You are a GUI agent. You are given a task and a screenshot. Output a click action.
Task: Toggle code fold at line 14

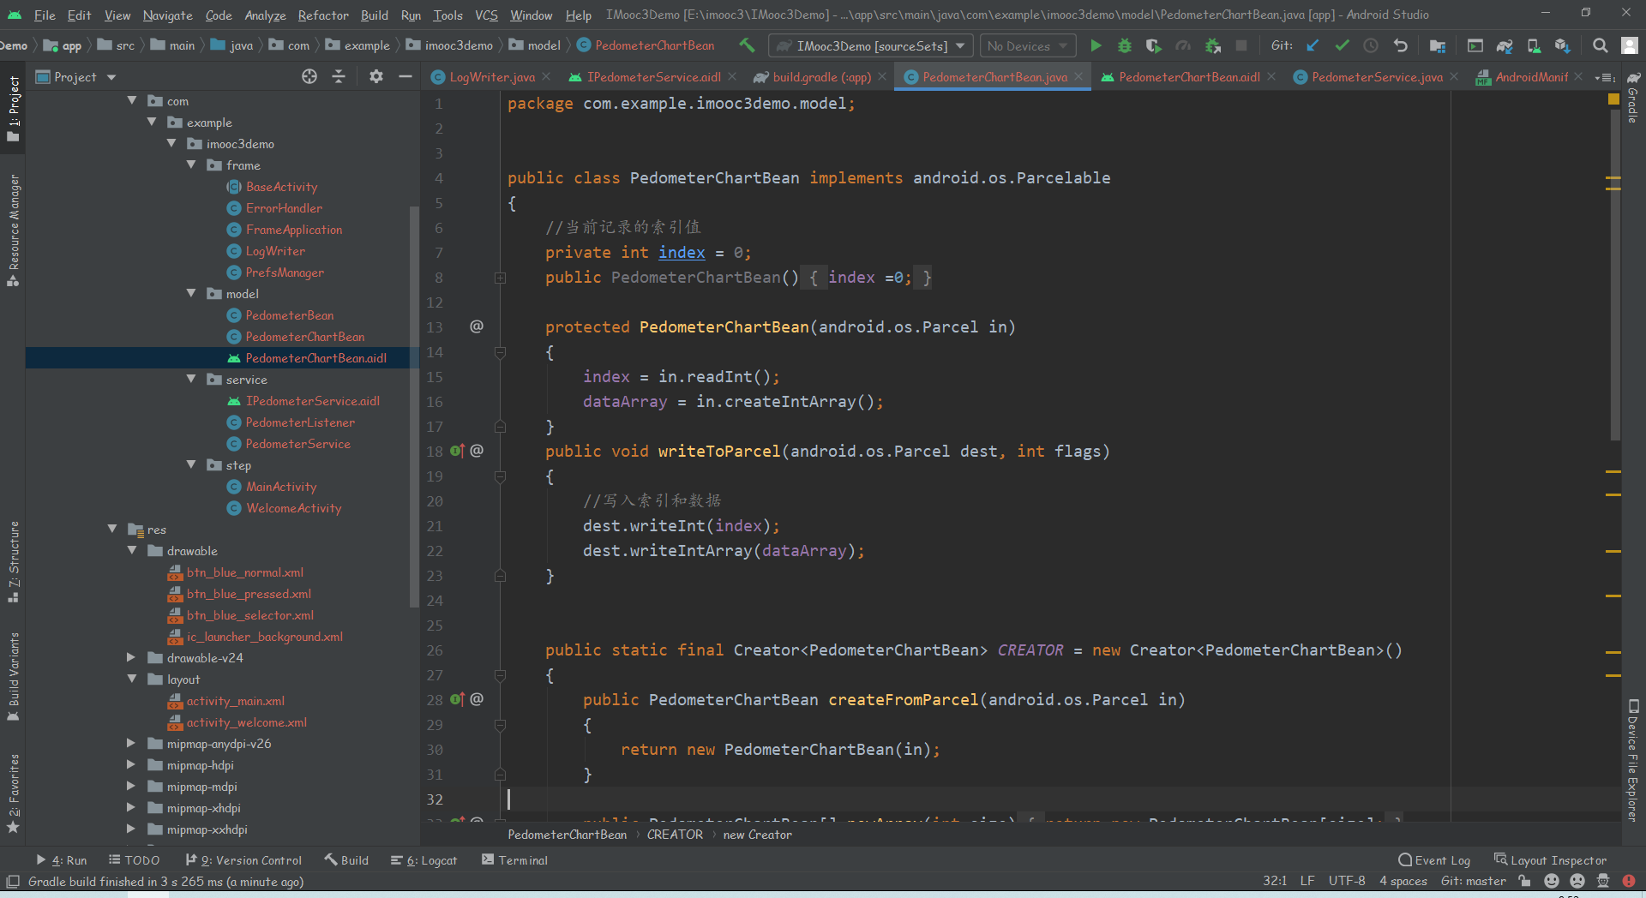tap(500, 352)
